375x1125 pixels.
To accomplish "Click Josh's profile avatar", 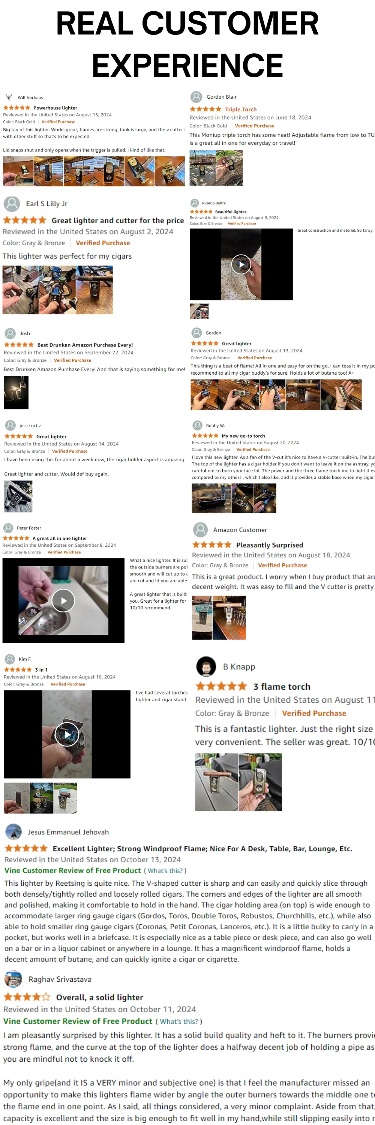I will [10, 333].
